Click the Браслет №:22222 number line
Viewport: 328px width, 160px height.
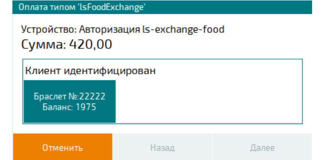click(70, 96)
